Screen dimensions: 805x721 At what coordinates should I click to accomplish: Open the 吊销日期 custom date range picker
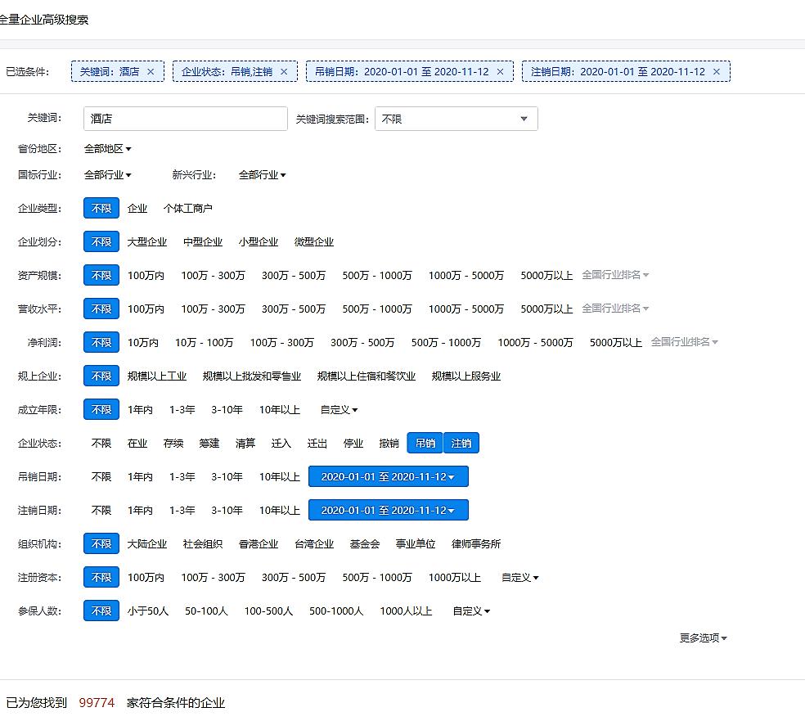pos(388,477)
